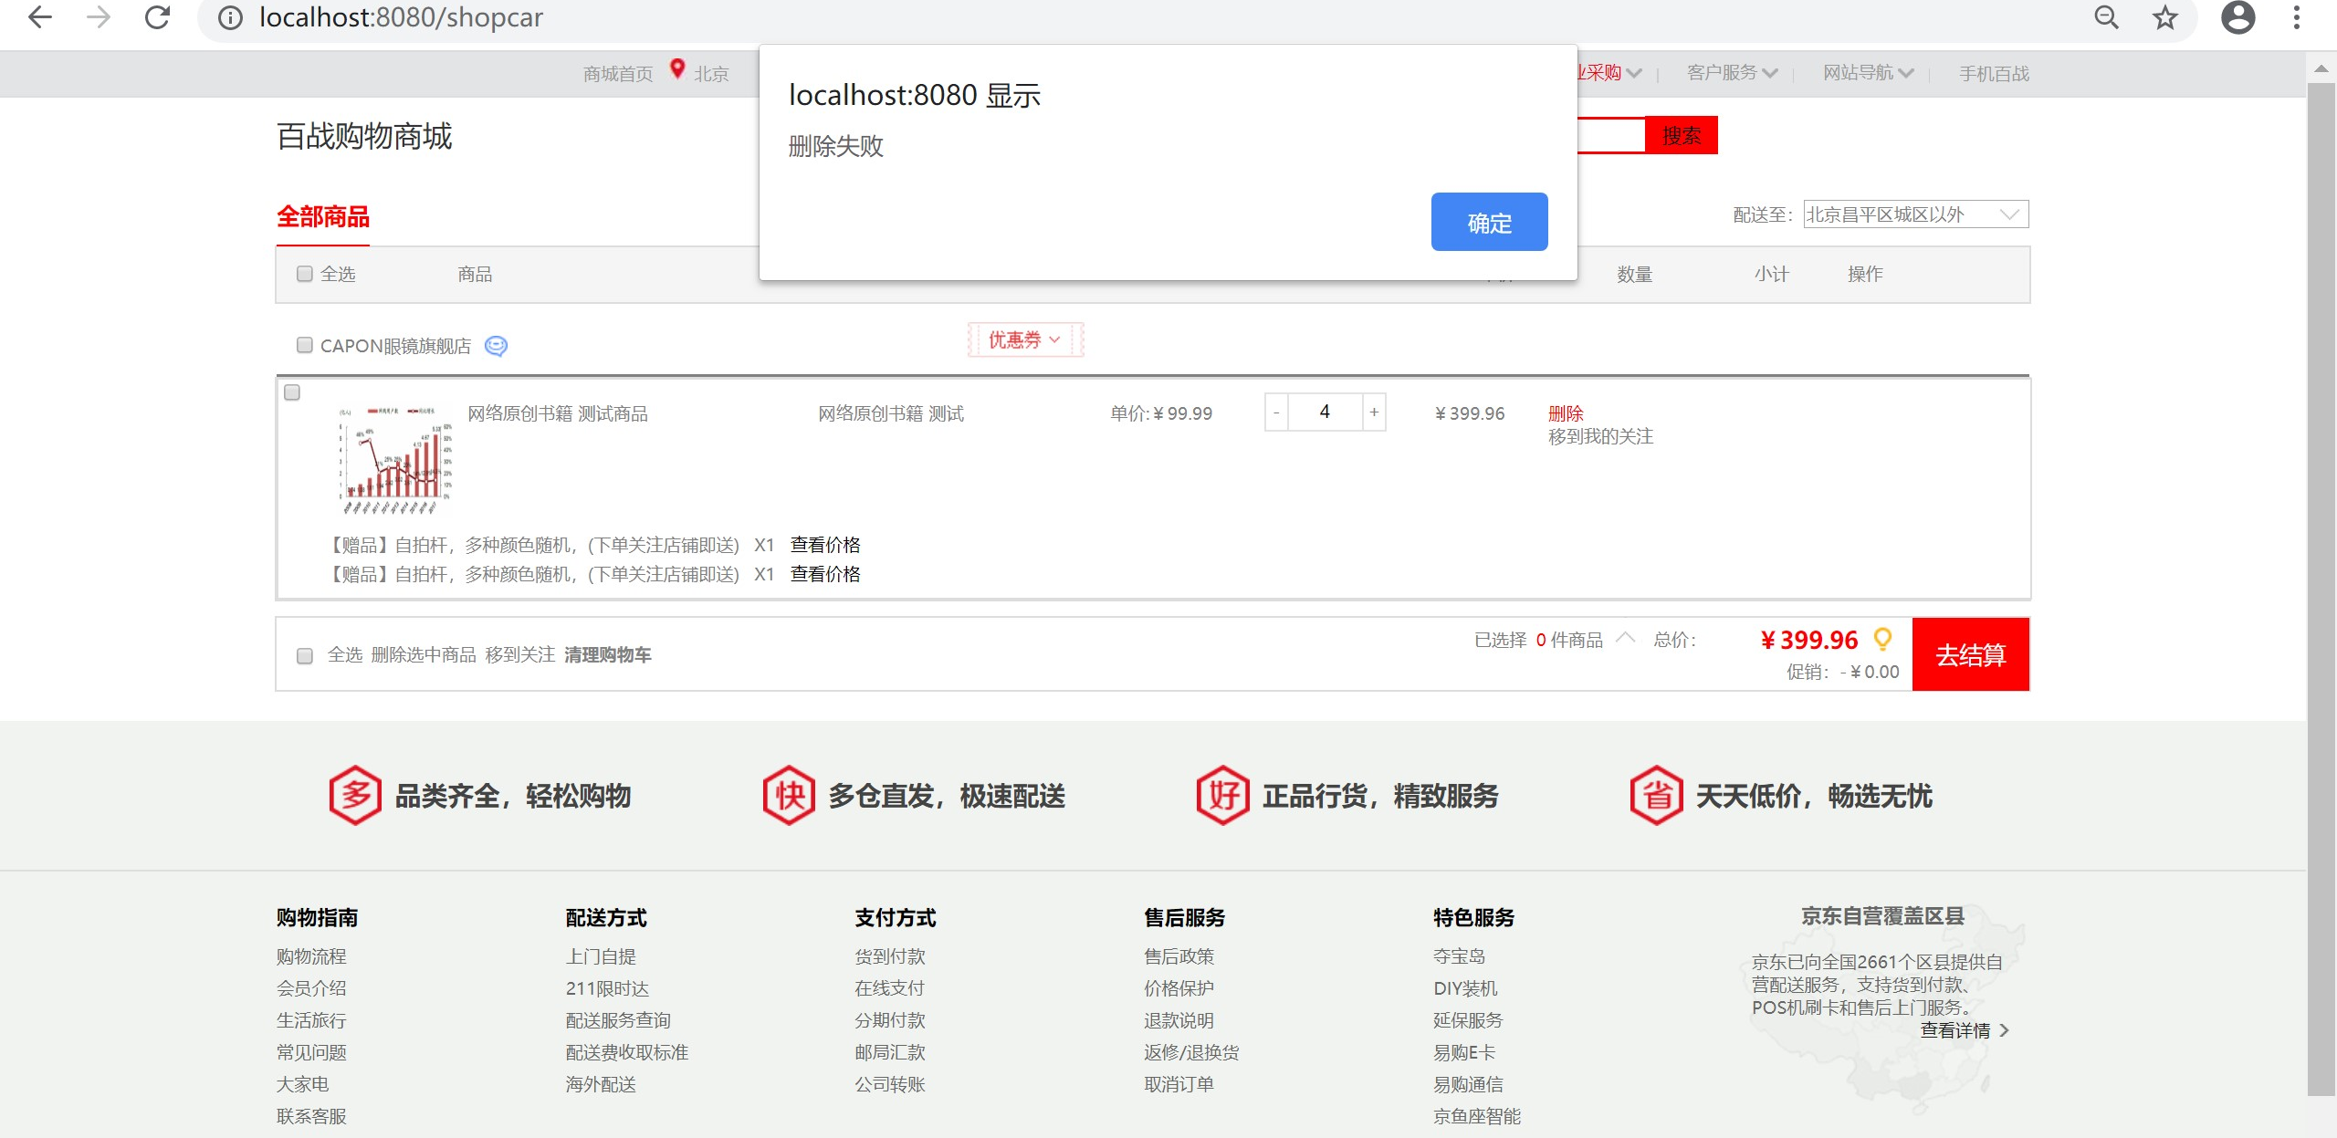Open 退款说明 footer link
The image size is (2337, 1138).
pos(1179,1020)
